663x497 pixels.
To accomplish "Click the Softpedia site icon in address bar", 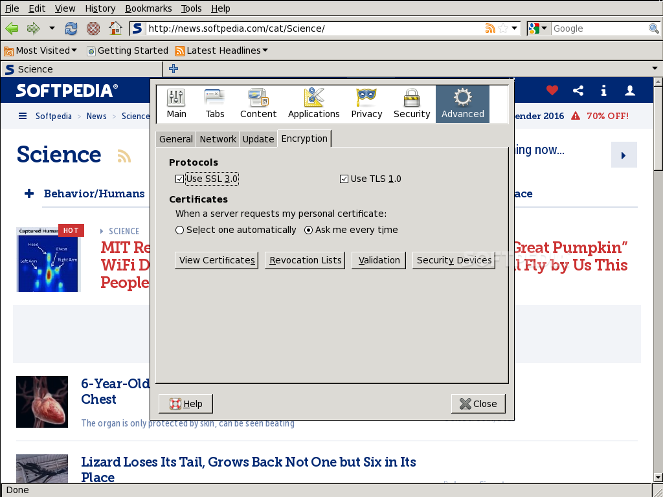I will coord(137,28).
